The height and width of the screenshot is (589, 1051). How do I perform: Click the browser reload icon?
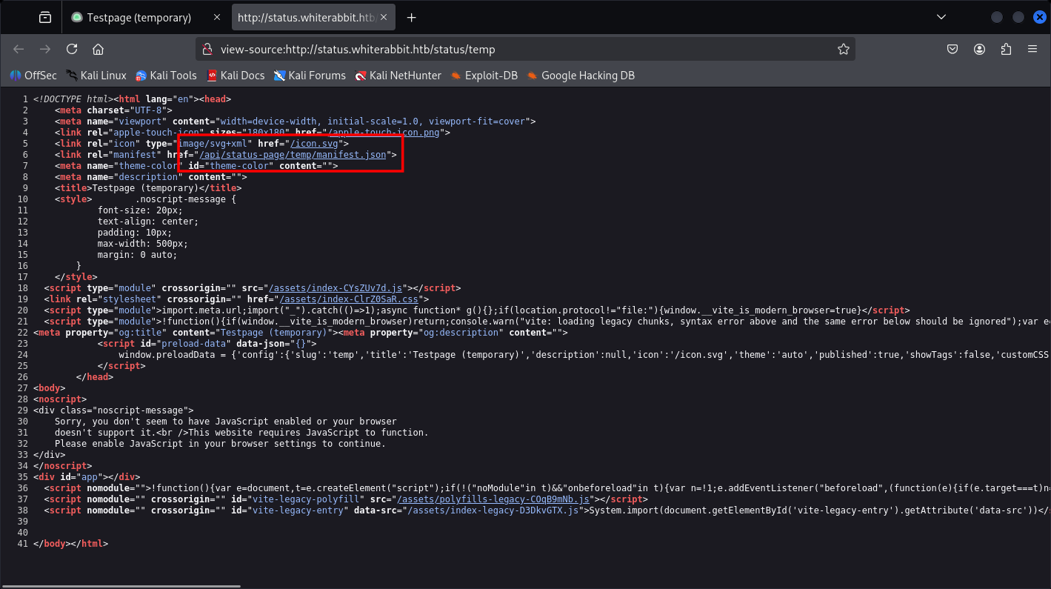(x=72, y=49)
